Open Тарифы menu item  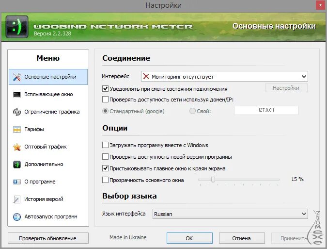48,129
